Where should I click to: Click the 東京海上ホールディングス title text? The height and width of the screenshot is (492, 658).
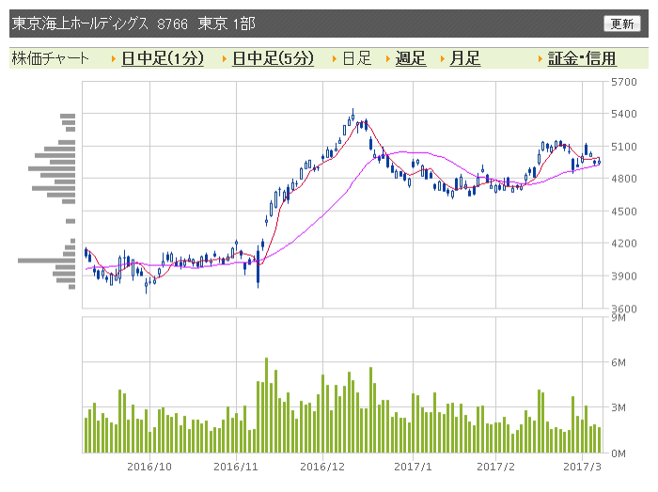pos(80,24)
